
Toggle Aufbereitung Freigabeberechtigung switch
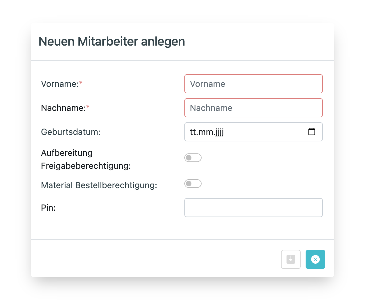pyautogui.click(x=193, y=158)
